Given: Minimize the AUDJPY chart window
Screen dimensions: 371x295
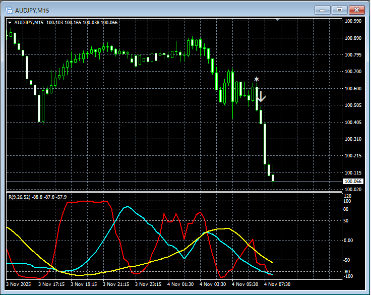Looking at the screenshot, I should [x=322, y=10].
